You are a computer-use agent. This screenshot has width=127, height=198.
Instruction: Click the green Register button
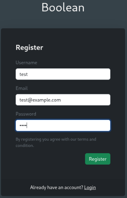click(x=98, y=159)
